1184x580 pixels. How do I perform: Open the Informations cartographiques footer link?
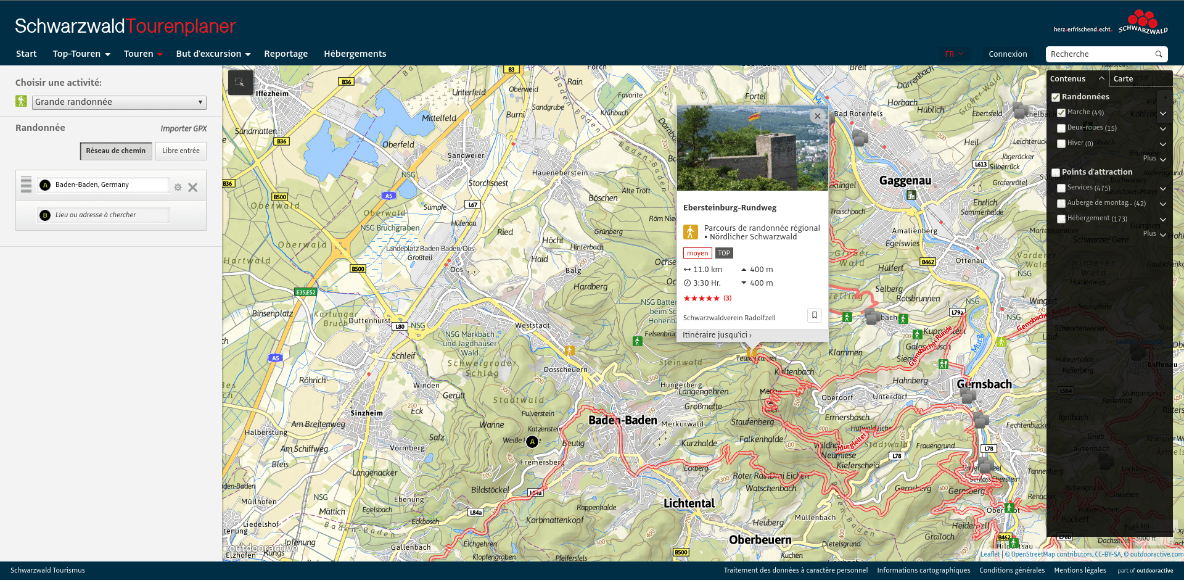tap(924, 570)
